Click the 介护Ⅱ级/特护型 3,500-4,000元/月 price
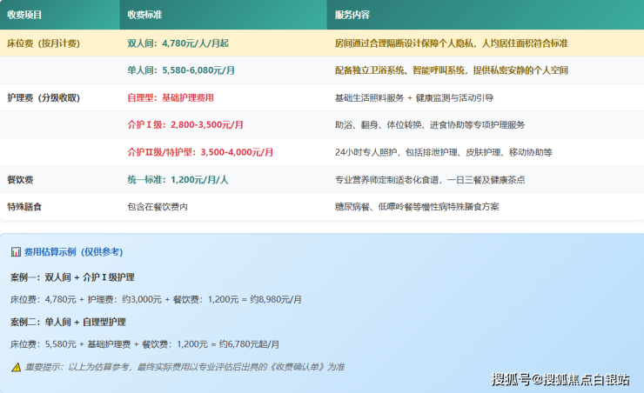 coord(204,152)
